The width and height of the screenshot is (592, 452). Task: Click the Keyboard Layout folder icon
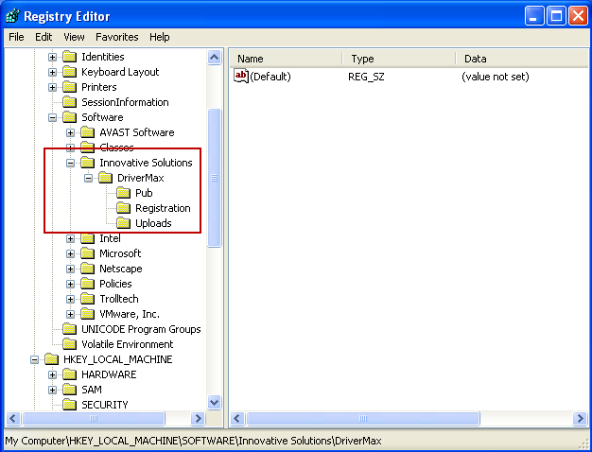pos(69,72)
